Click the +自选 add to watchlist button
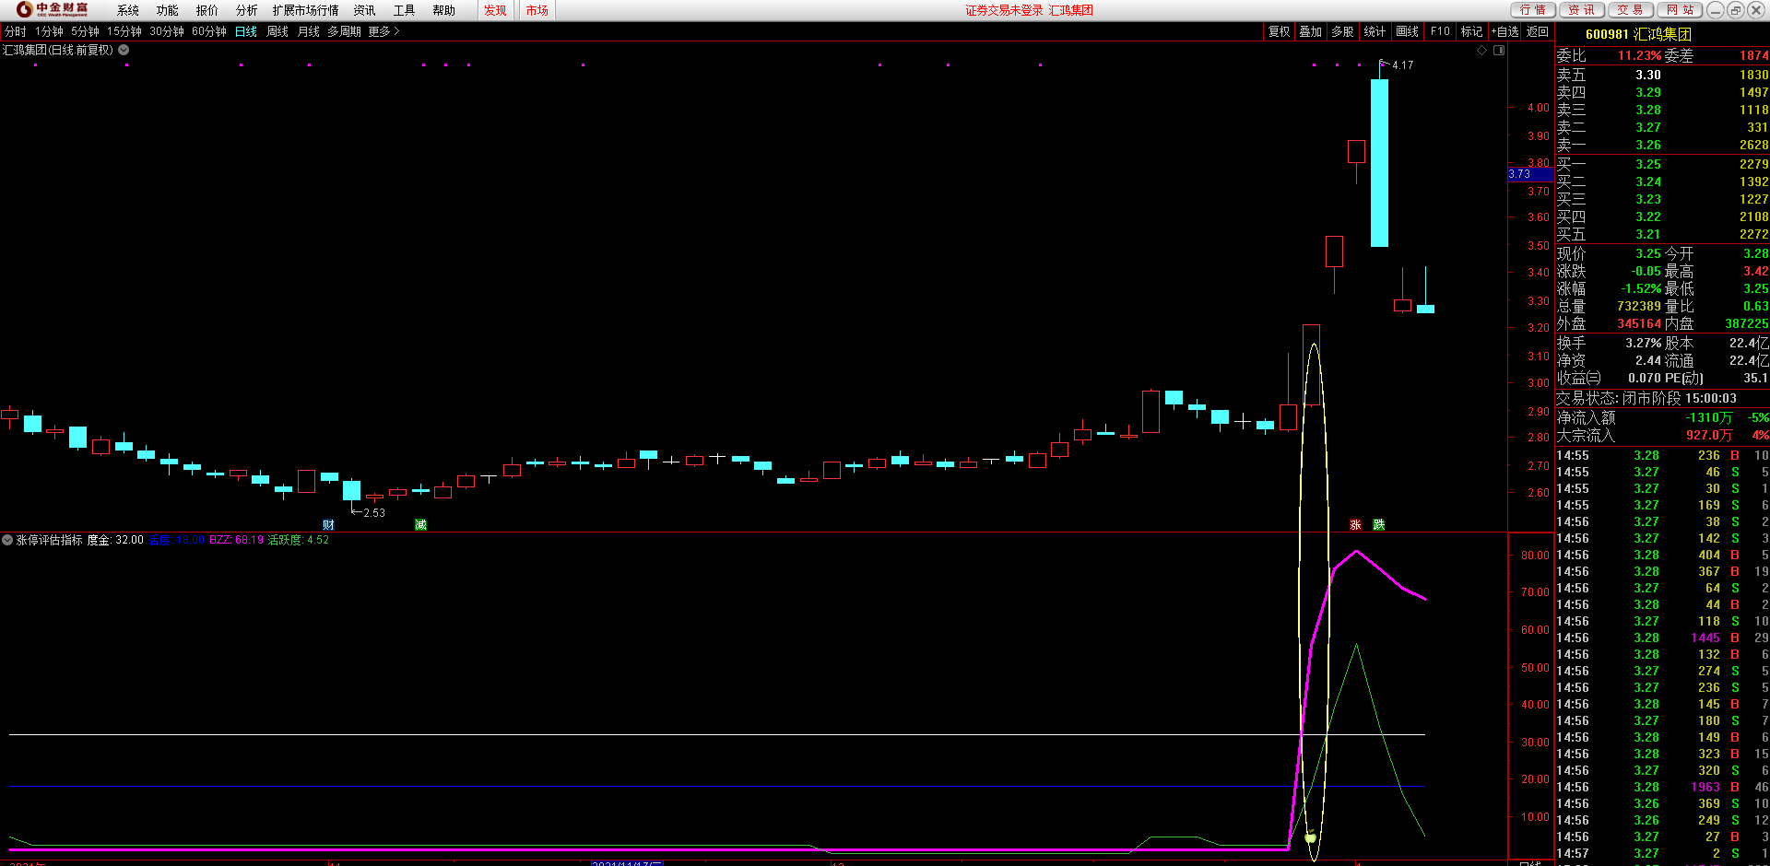The width and height of the screenshot is (1770, 866). (x=1504, y=31)
